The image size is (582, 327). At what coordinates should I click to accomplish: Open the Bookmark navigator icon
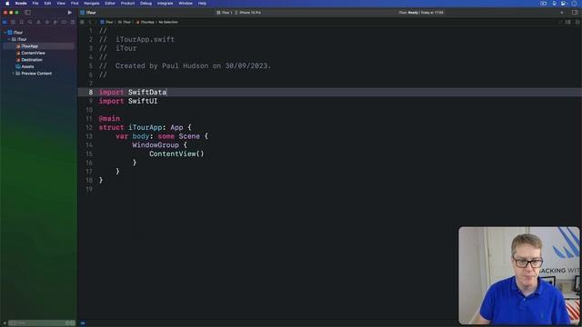point(22,22)
